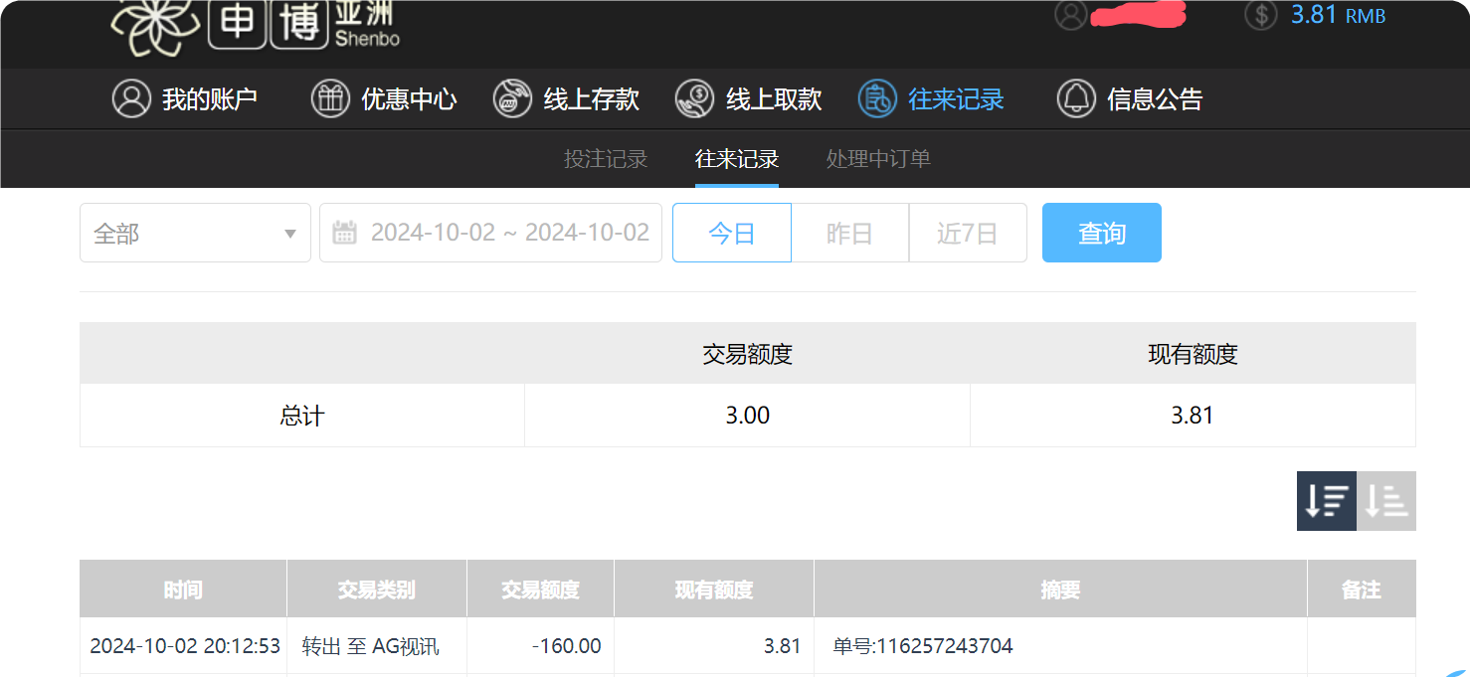
Task: Open the 优惠中心 gift box icon
Action: click(331, 98)
